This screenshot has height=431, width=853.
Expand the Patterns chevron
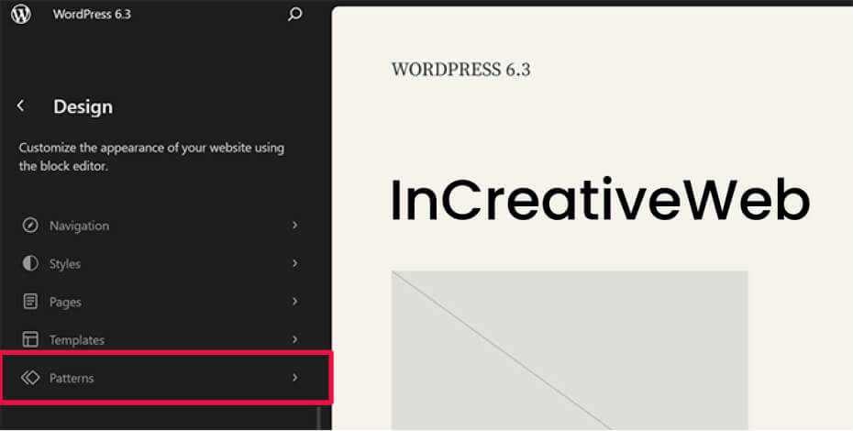tap(294, 377)
